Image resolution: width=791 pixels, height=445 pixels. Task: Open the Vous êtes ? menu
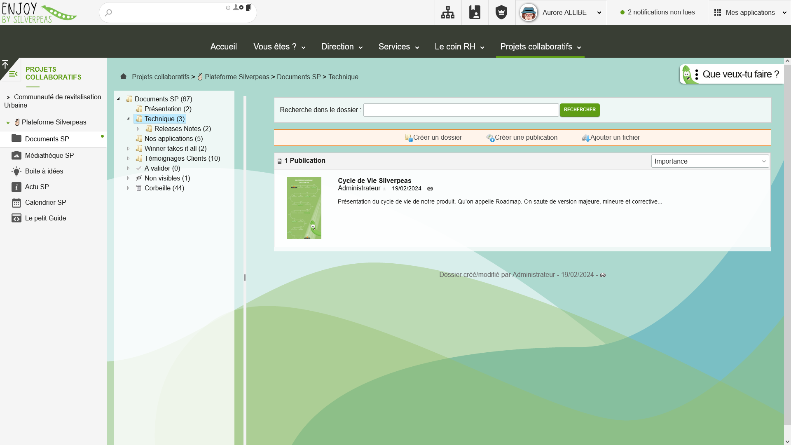[x=279, y=47]
